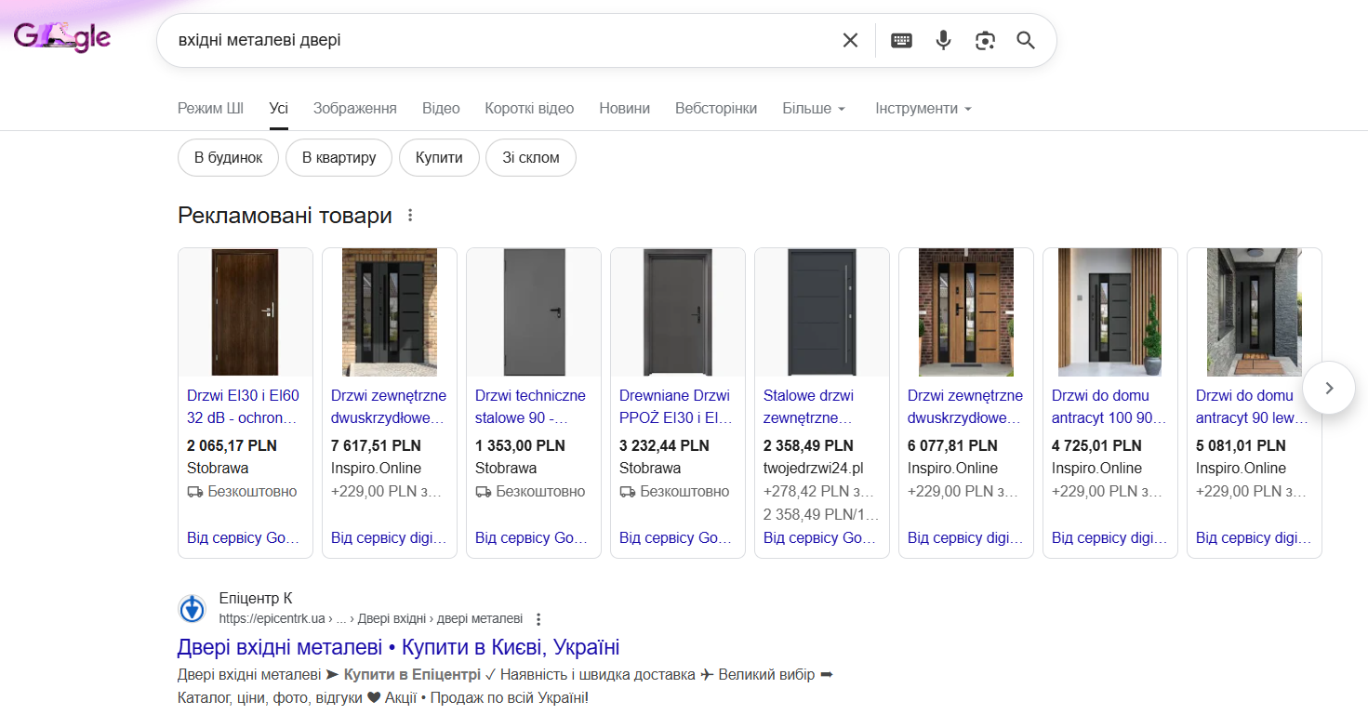The height and width of the screenshot is (728, 1368).
Task: Click the Google logo
Action: click(x=62, y=37)
